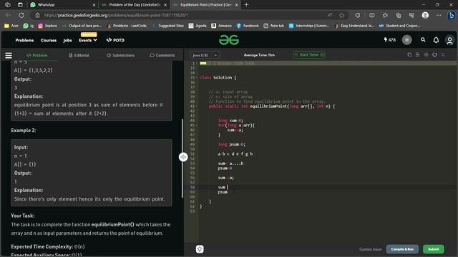458x257 pixels.
Task: Click the 478 streak lightning icon
Action: tap(389, 40)
